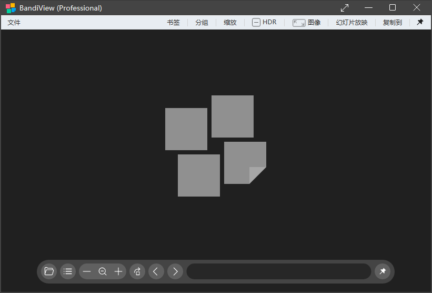Toggle HDR mode in the menu bar
Image resolution: width=432 pixels, height=293 pixels.
click(264, 22)
